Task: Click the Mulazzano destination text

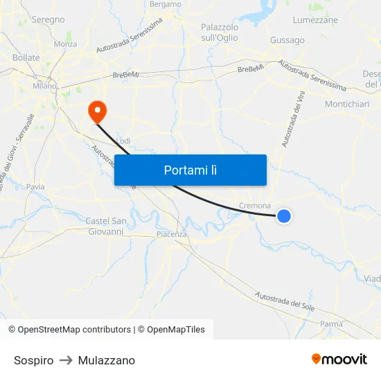Action: [107, 360]
